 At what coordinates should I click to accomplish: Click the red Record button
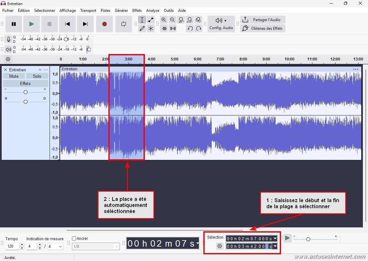pyautogui.click(x=104, y=24)
